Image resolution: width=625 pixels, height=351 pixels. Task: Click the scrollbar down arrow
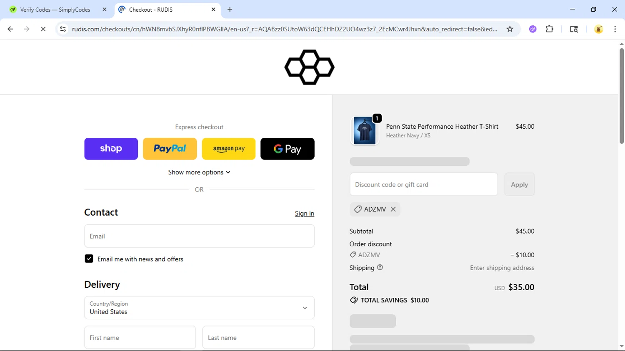(621, 346)
